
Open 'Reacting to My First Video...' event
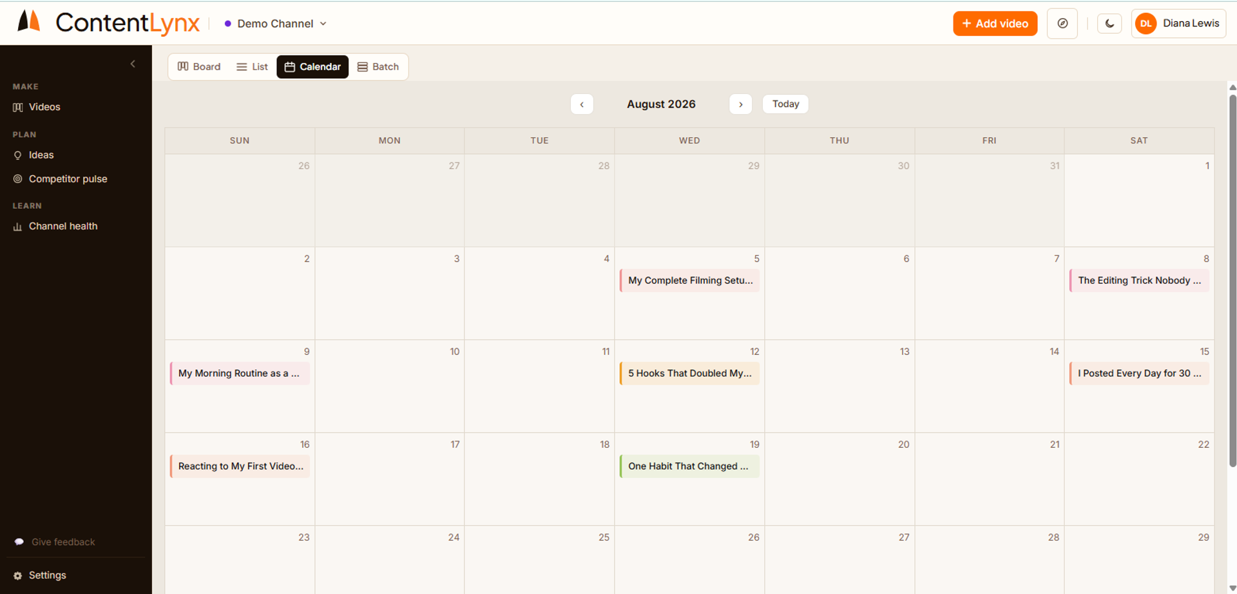point(240,466)
